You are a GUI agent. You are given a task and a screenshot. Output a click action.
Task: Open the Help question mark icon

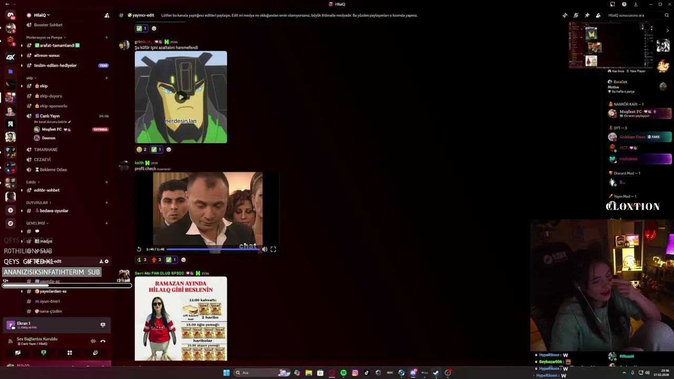pyautogui.click(x=624, y=4)
